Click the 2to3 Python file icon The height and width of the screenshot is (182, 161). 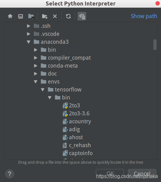point(65,106)
